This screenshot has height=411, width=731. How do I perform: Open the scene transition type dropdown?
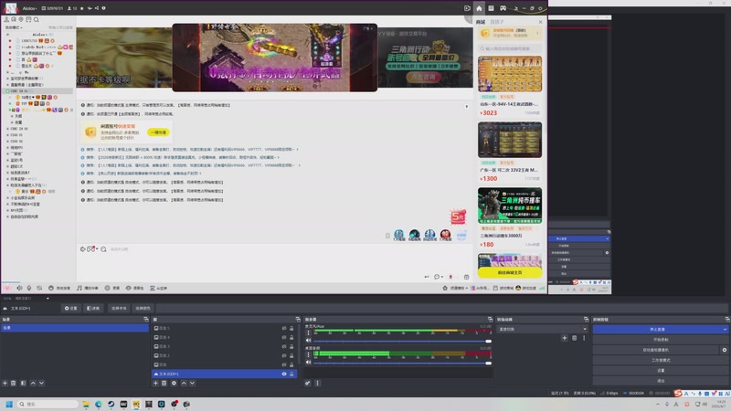(541, 329)
